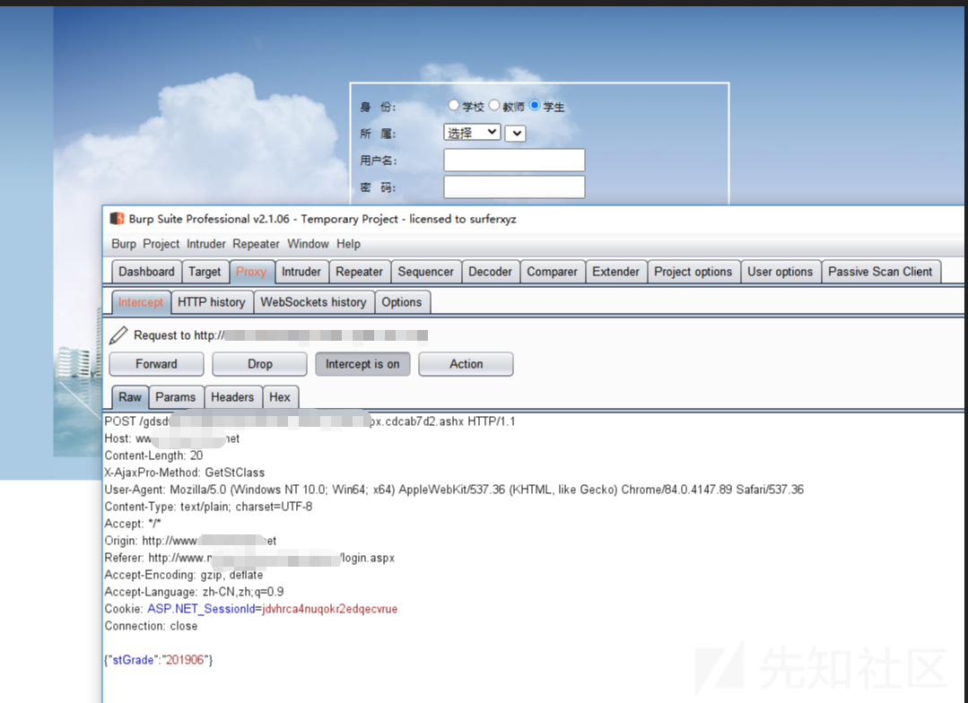Open the Repeater menu in menu bar
968x703 pixels.
(257, 244)
